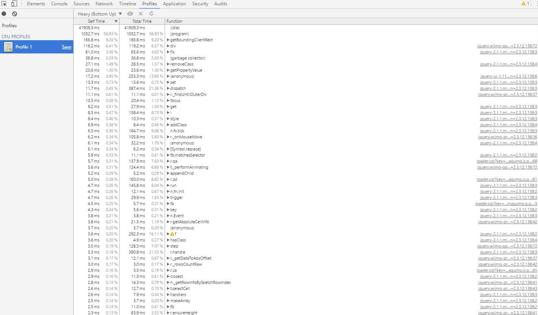Open source link for the r.zd row
This screenshot has width=538, height=315.
click(x=507, y=179)
